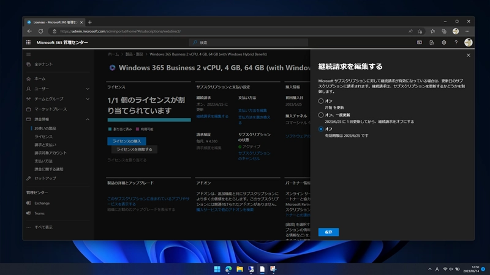Open the 支払方法を置き換える link
The width and height of the screenshot is (490, 275).
[x=254, y=120]
